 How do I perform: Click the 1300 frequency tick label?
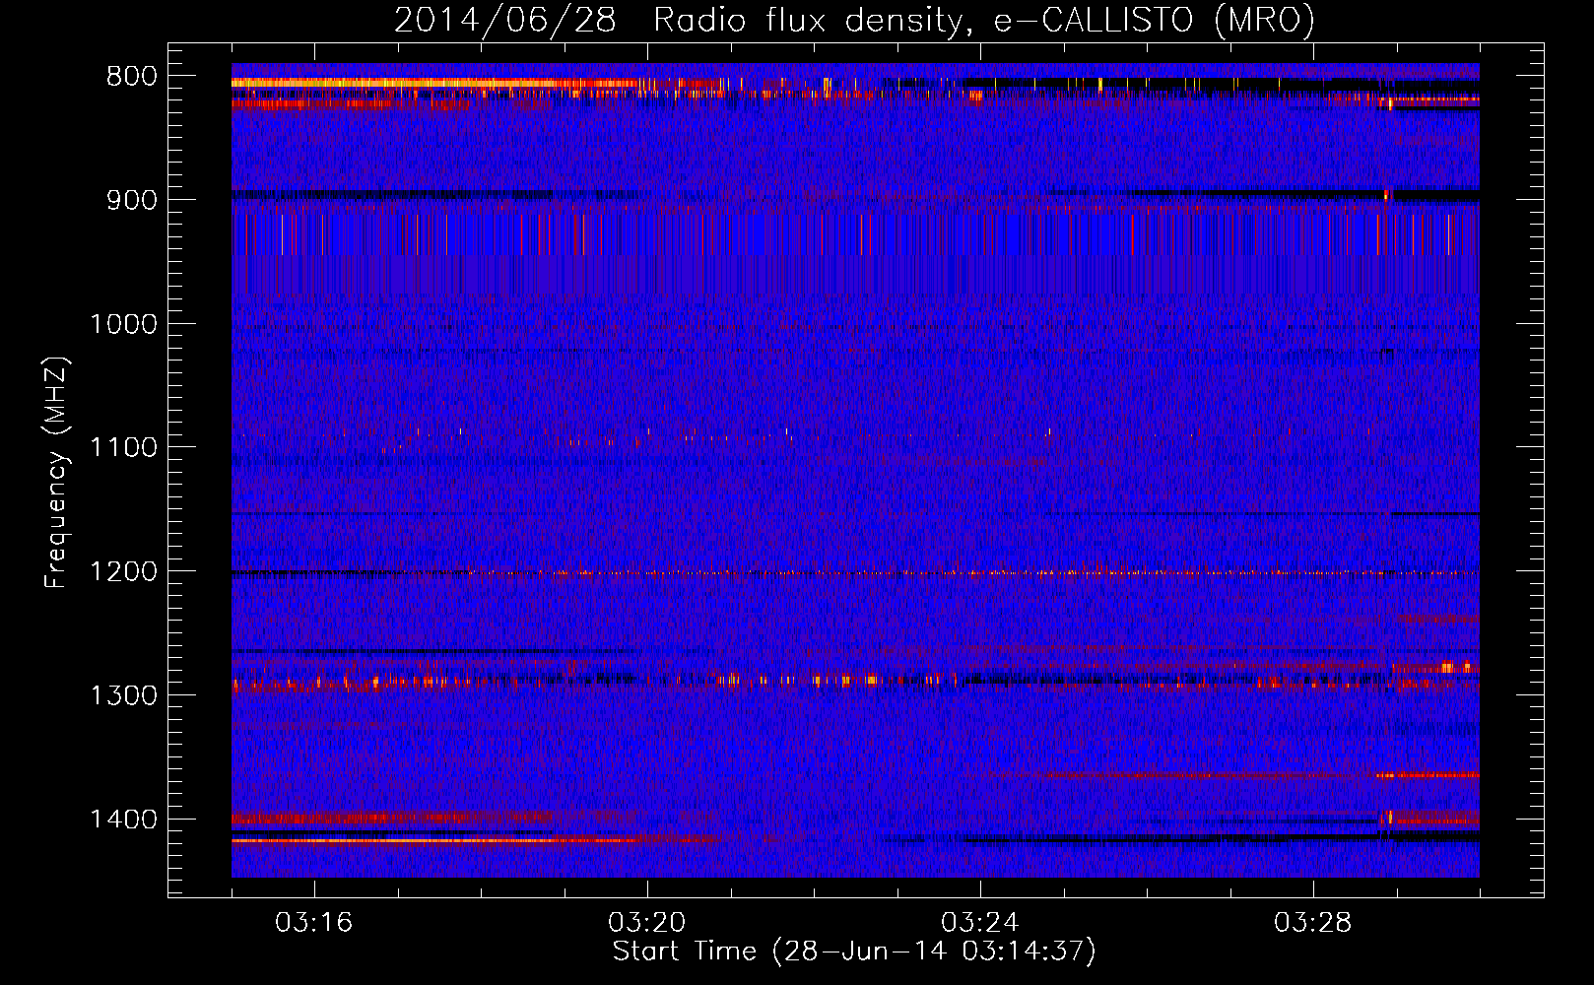[123, 696]
